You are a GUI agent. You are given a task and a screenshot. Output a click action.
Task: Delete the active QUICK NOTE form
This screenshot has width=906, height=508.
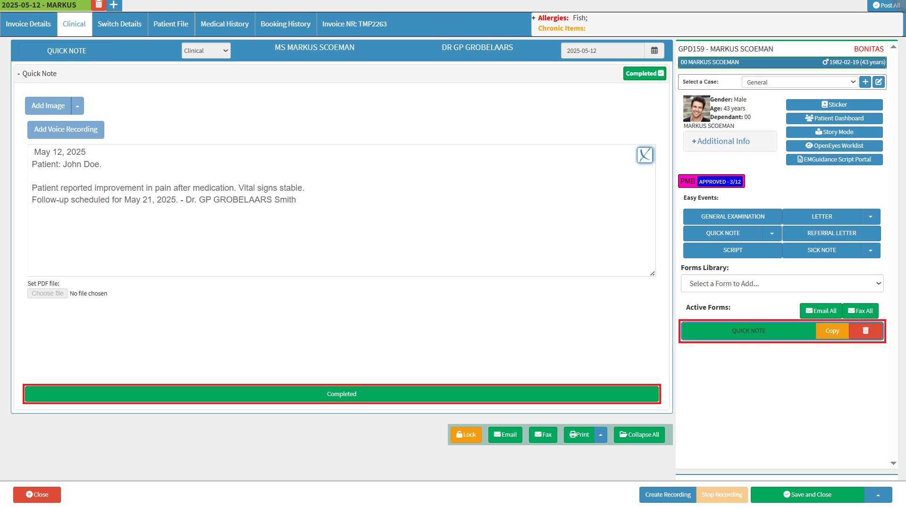click(x=865, y=330)
